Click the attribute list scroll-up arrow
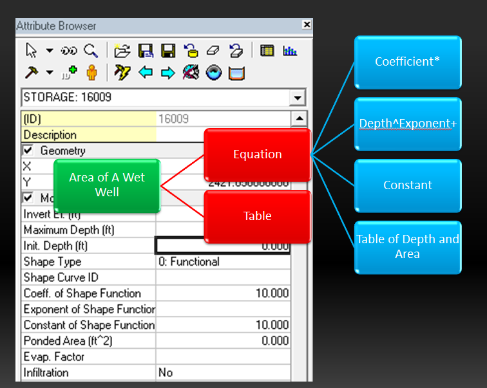This screenshot has width=487, height=388. pos(300,118)
